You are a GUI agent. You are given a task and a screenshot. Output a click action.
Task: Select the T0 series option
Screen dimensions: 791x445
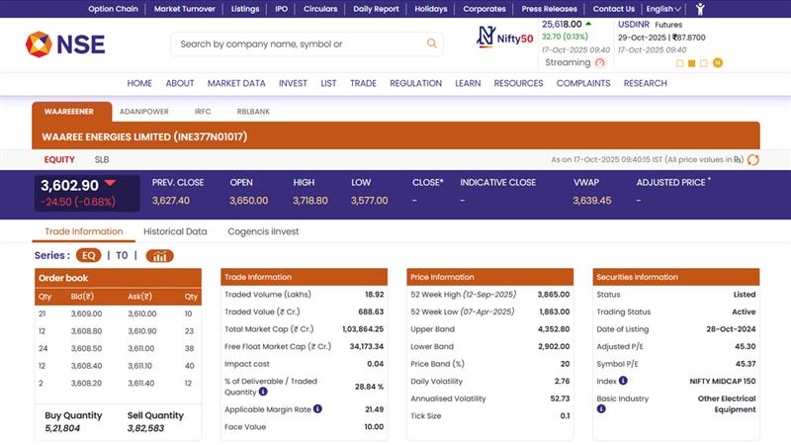coord(122,255)
